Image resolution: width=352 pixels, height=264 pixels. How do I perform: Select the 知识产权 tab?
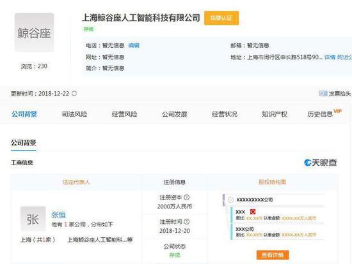(275, 114)
